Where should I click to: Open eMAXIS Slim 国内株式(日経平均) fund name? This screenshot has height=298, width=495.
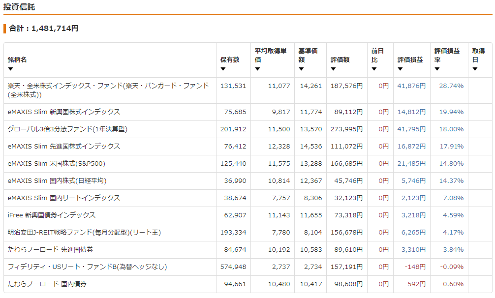[x=57, y=180]
